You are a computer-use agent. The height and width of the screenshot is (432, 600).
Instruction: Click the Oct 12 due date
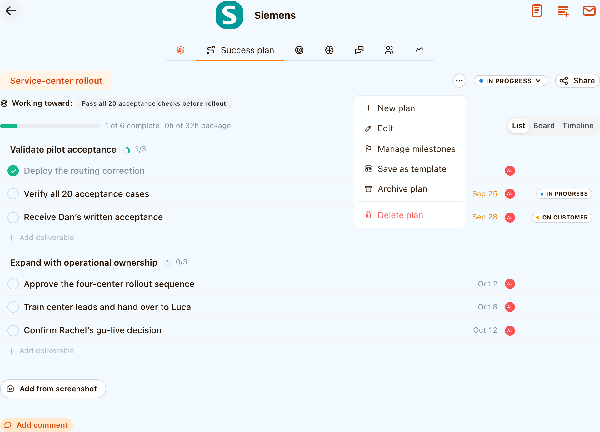tap(485, 330)
